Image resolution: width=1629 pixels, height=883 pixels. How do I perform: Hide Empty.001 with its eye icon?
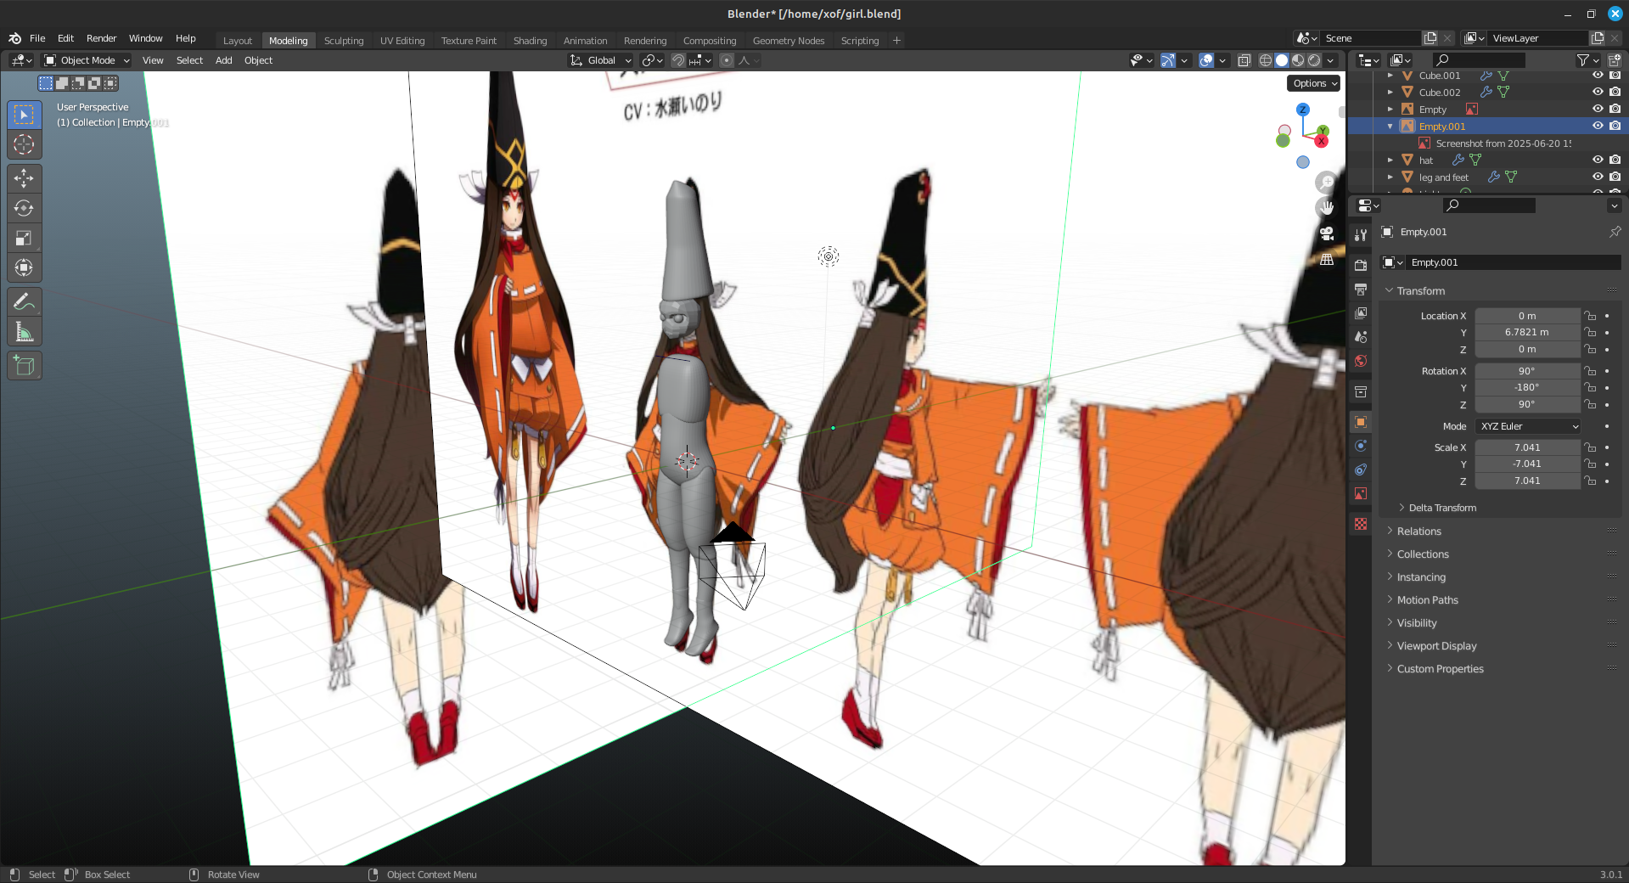click(x=1598, y=126)
